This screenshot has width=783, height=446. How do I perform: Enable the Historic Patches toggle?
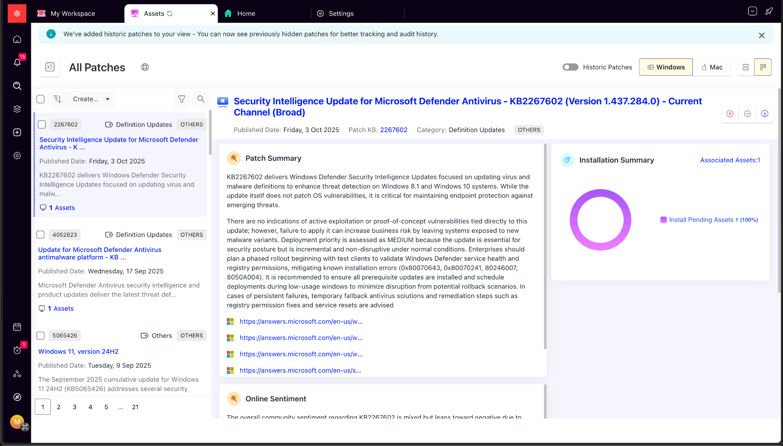click(x=570, y=67)
